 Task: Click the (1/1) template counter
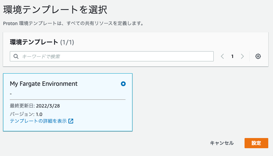[x=67, y=42]
